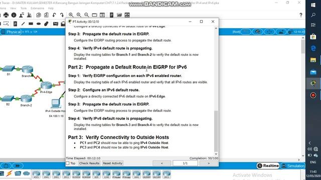The image size is (321, 180).
Task: Open the custom devices dialog icon
Action: click(102, 15)
